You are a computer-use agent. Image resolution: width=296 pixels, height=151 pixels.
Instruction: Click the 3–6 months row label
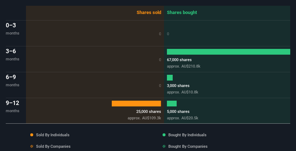(13, 55)
